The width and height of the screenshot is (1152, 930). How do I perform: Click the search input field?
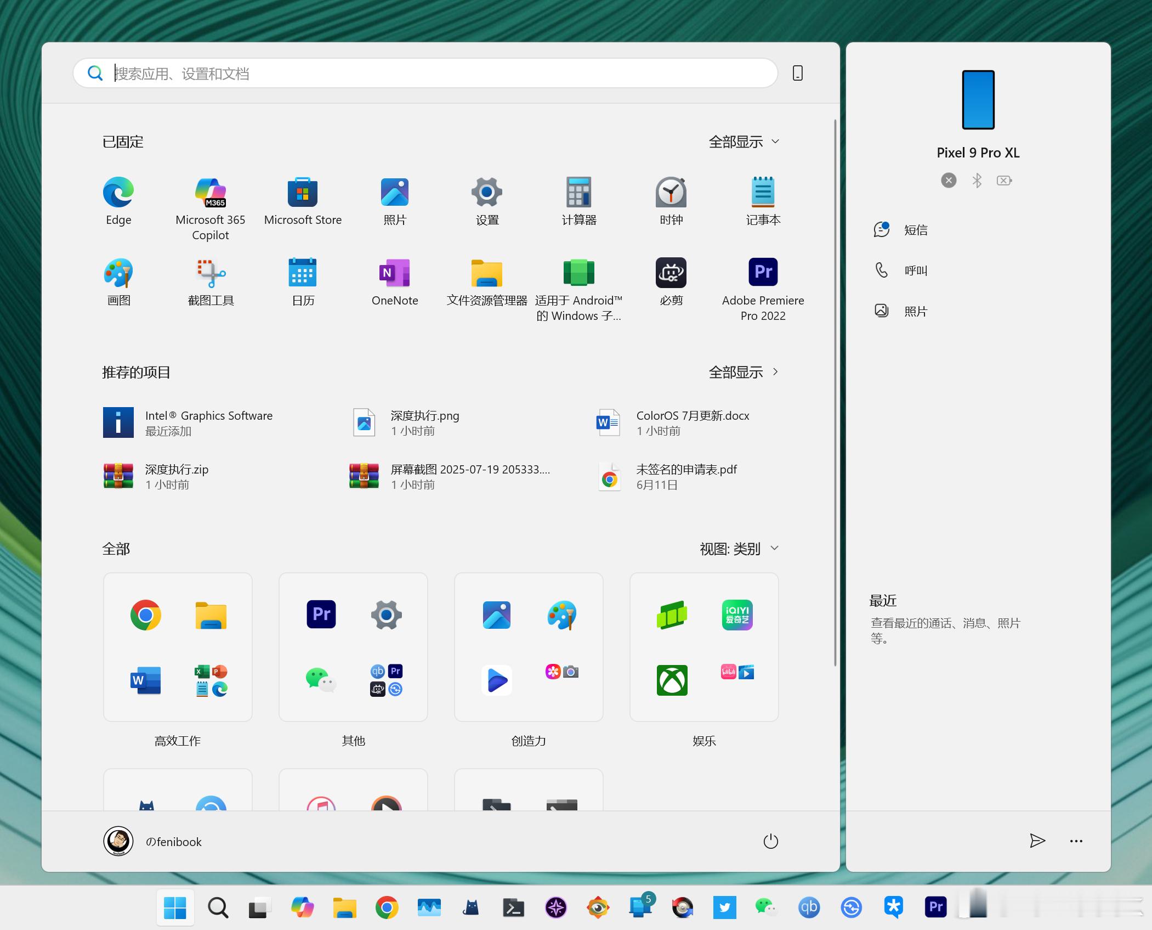[x=425, y=73]
